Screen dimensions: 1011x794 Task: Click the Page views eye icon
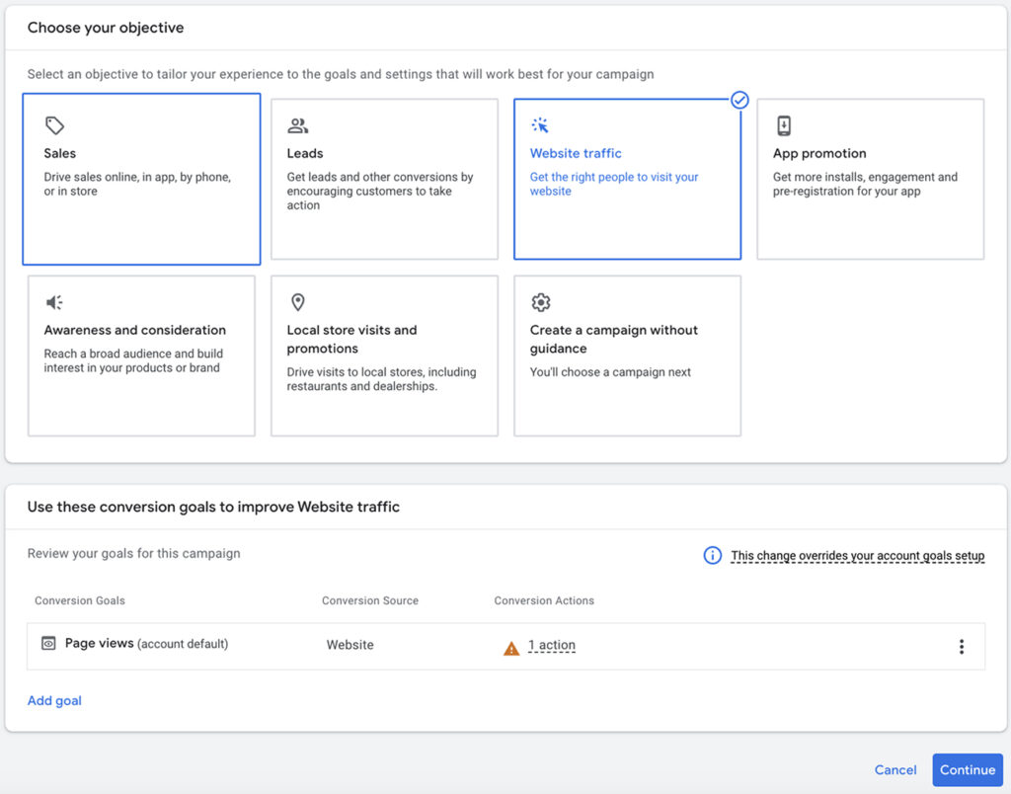[x=48, y=644]
